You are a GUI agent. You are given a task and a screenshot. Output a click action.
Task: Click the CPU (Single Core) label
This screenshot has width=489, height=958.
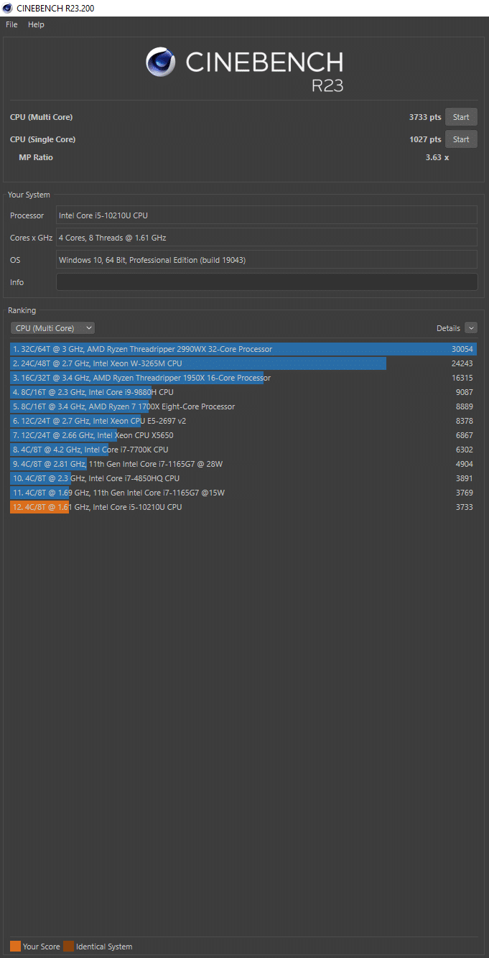tap(42, 139)
